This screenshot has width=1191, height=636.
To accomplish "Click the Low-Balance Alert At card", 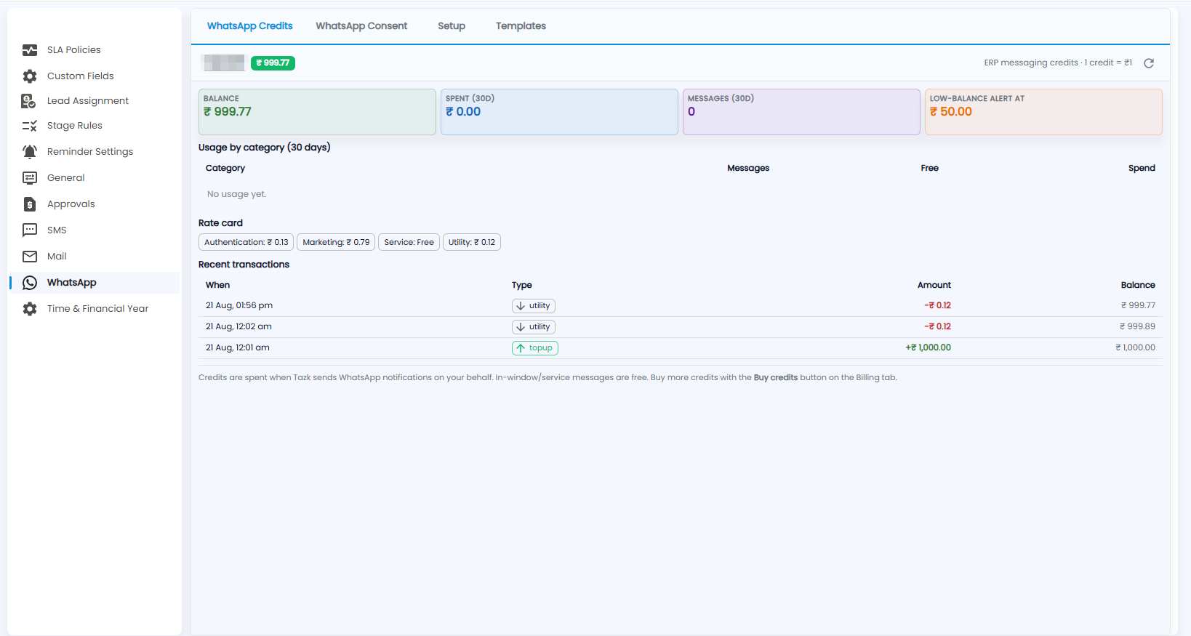I will [1043, 112].
